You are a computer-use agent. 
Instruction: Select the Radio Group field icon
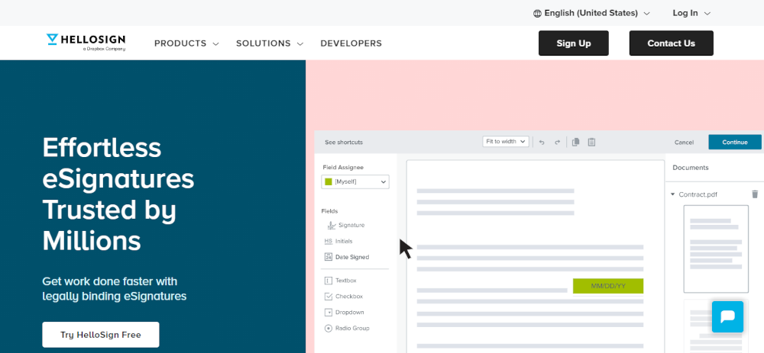(x=329, y=328)
